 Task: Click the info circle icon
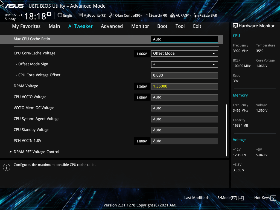click(7, 167)
